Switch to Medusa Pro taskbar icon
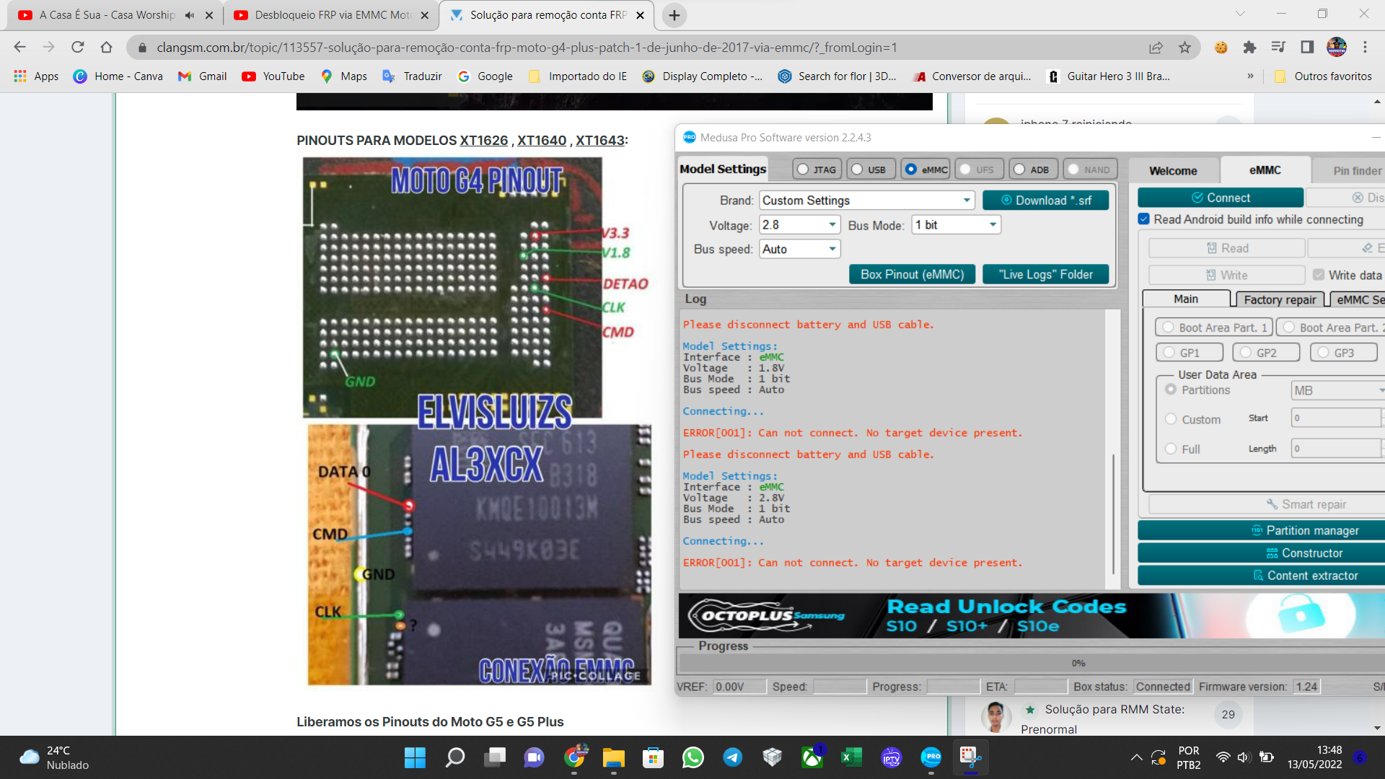Viewport: 1385px width, 779px height. [x=931, y=757]
